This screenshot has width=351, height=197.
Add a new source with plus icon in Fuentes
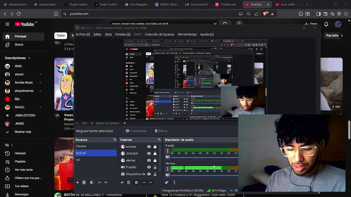(122, 182)
